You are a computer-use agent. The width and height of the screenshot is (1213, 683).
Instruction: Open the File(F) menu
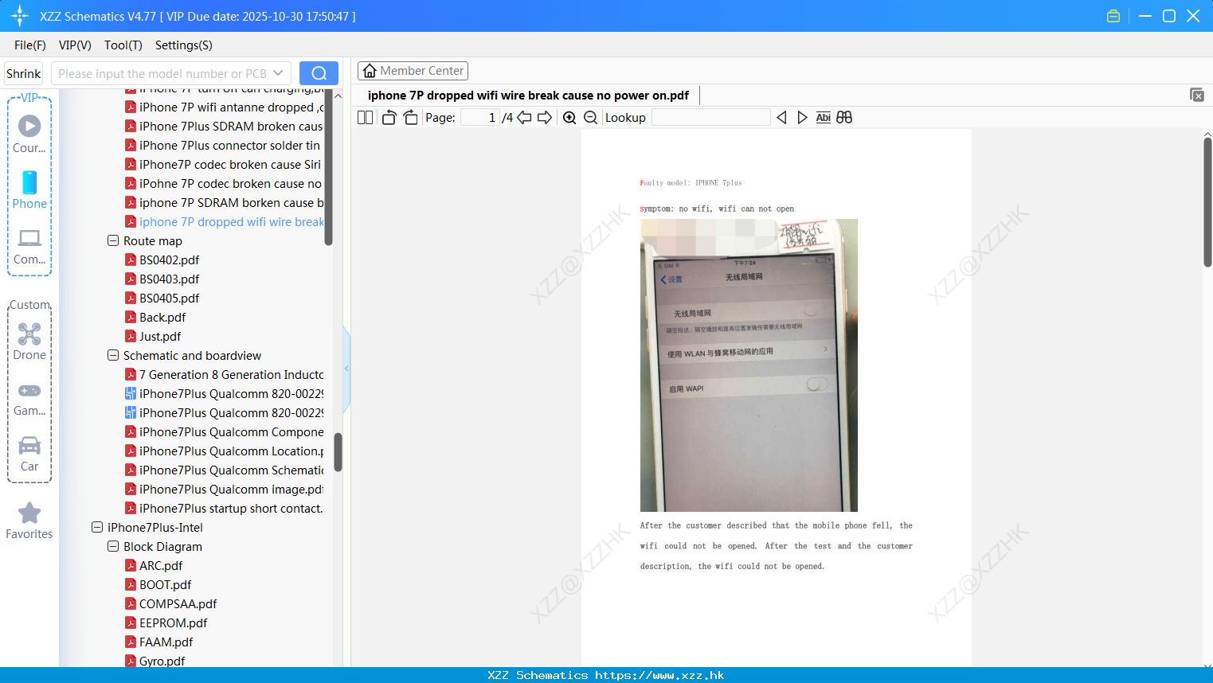[x=30, y=45]
